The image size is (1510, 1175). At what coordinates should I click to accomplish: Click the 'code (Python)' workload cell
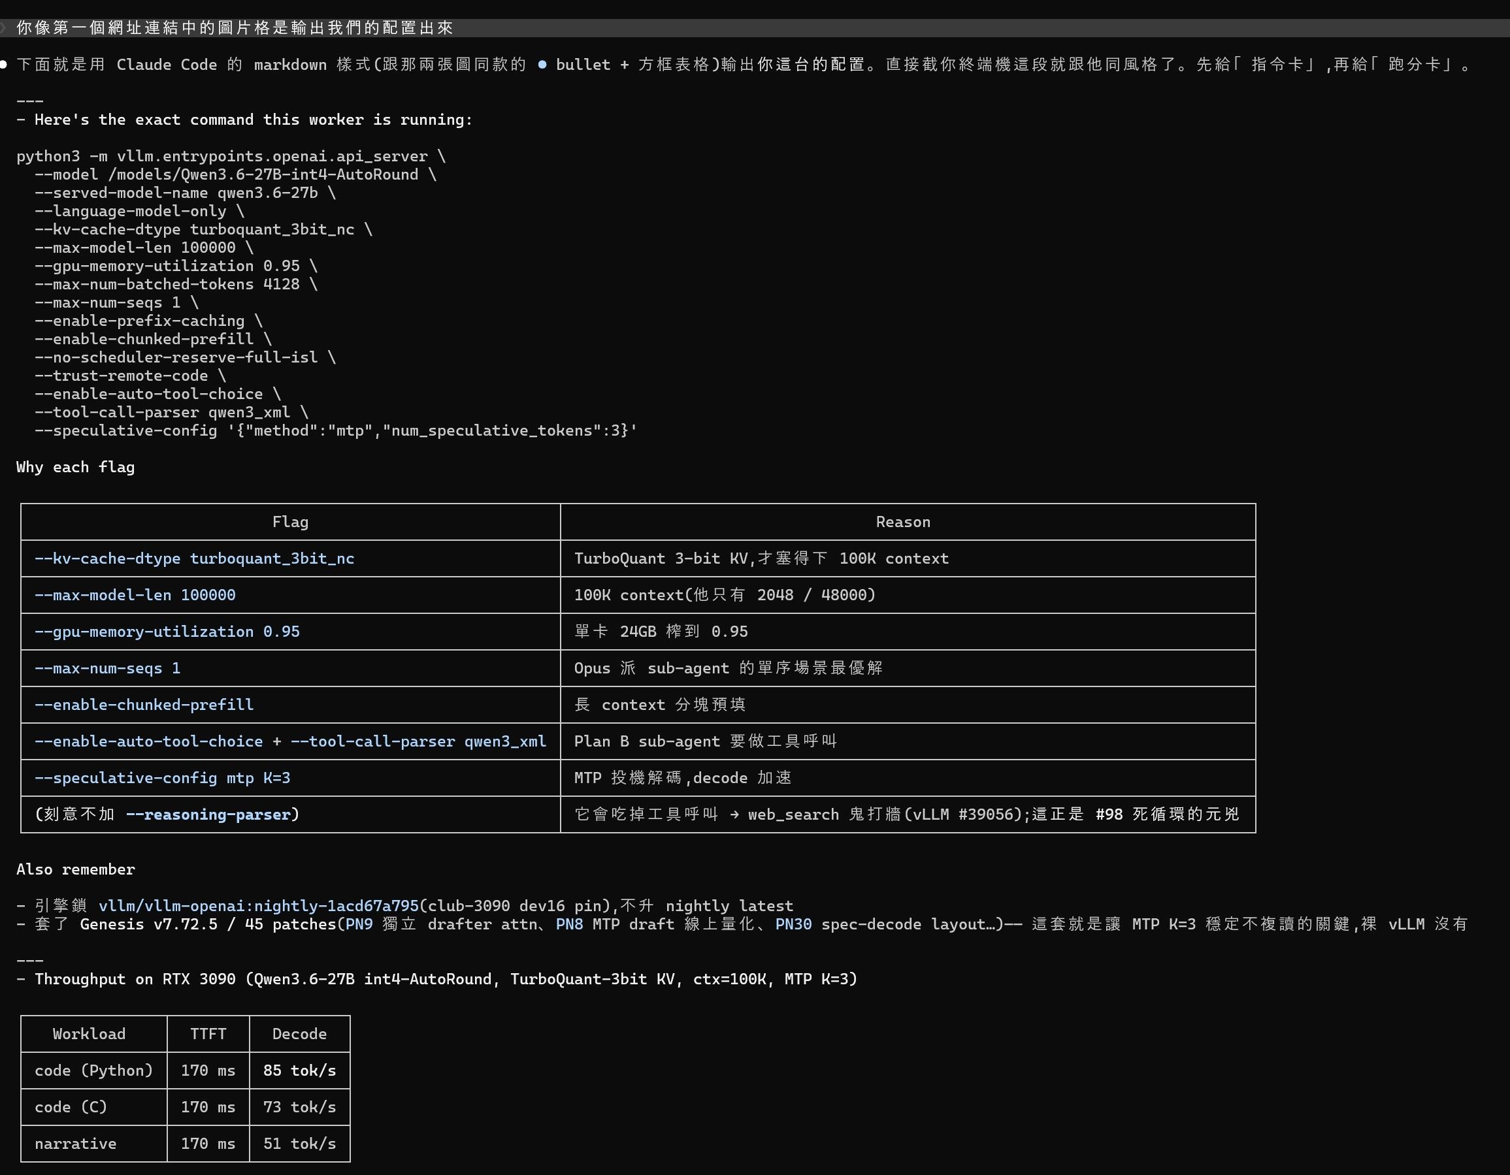[93, 1070]
